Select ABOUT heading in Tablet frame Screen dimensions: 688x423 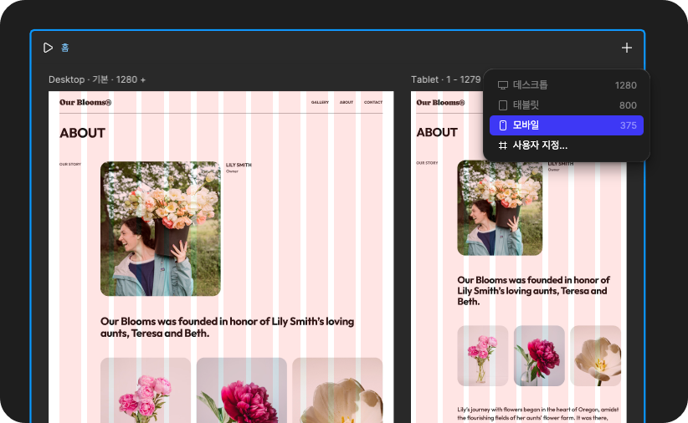click(437, 132)
